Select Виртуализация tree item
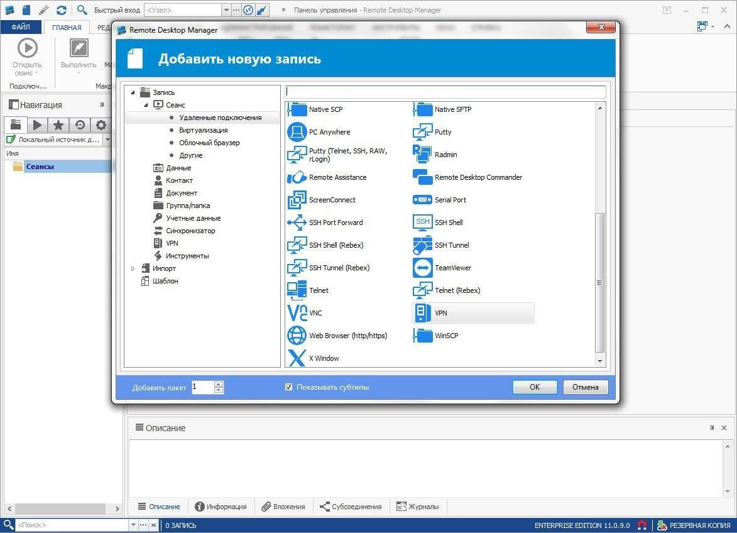This screenshot has width=737, height=533. tap(203, 130)
